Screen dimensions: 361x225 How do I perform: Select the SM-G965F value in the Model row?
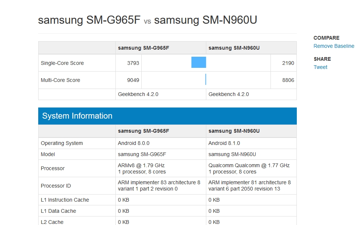click(142, 154)
